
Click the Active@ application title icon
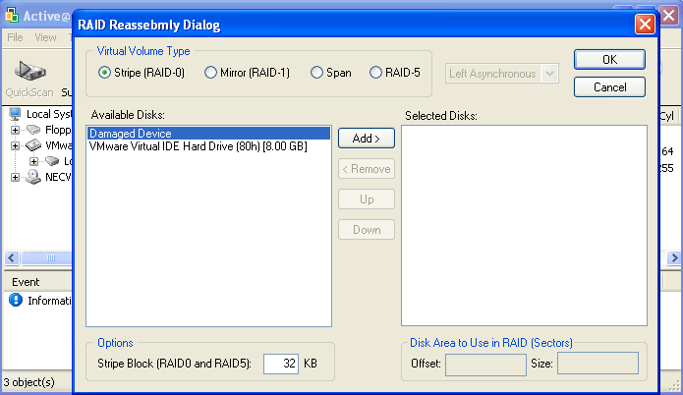click(12, 16)
